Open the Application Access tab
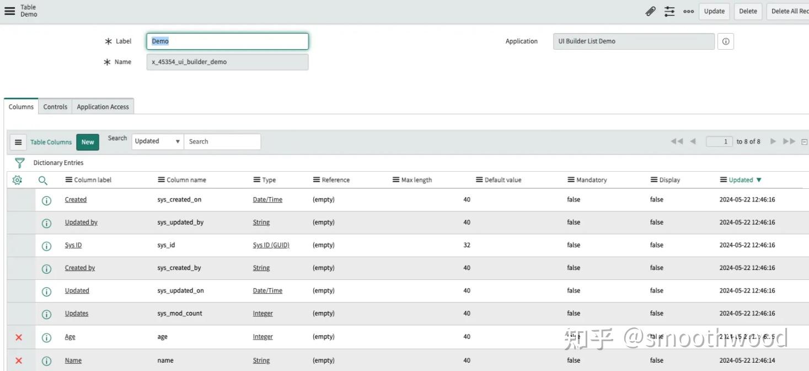Screen dimensions: 809x371 [x=103, y=107]
